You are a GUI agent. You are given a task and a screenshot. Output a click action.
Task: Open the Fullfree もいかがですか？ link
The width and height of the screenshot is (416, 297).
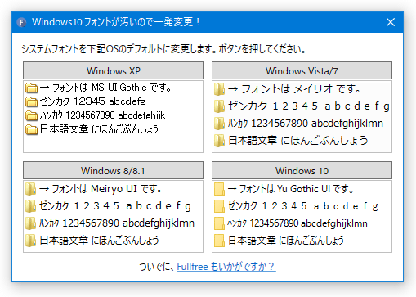(226, 267)
